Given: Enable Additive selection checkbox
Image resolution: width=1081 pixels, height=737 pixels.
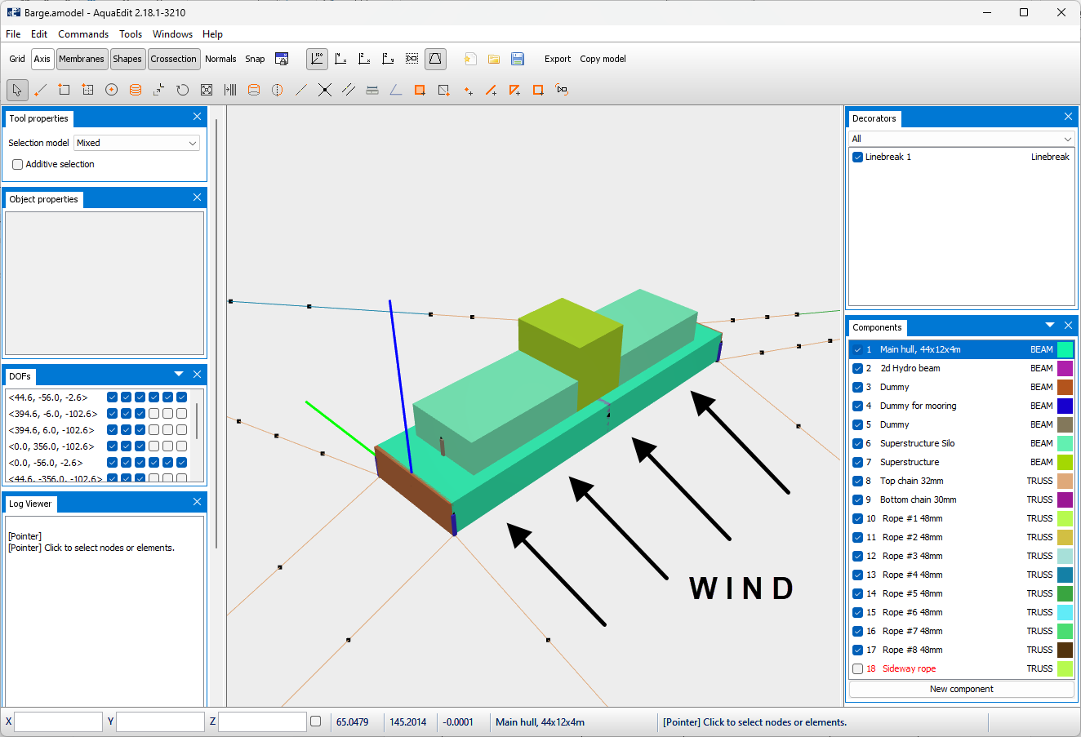Looking at the screenshot, I should (17, 164).
